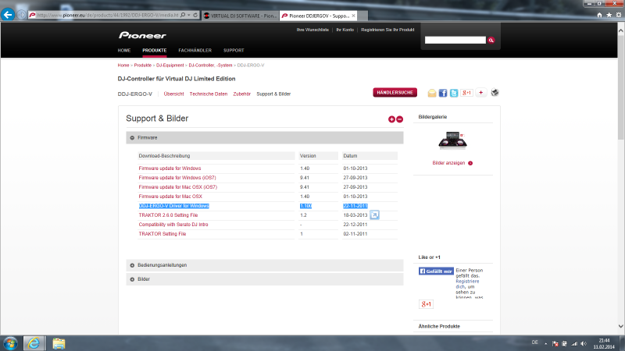The image size is (625, 351).
Task: Click the page vertical scrollbar thumb
Action: tap(621, 87)
